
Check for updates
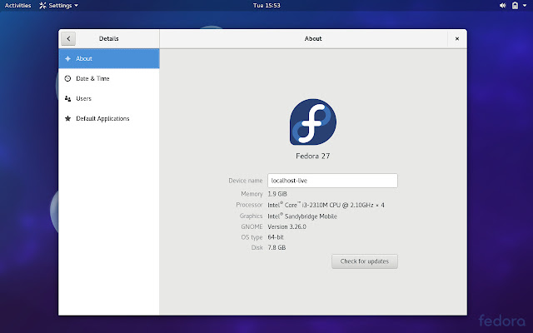click(365, 261)
